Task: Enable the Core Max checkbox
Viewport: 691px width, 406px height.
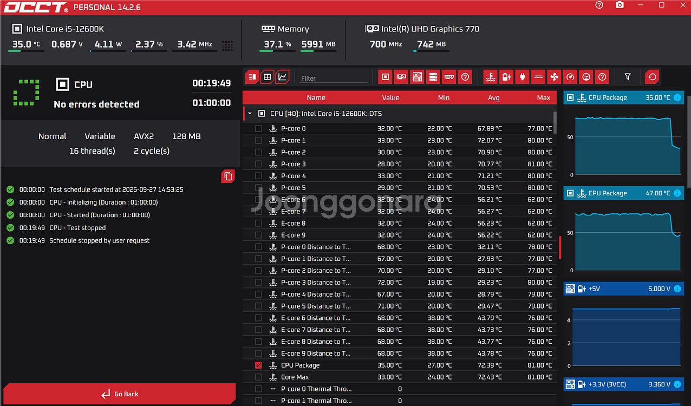Action: 258,377
